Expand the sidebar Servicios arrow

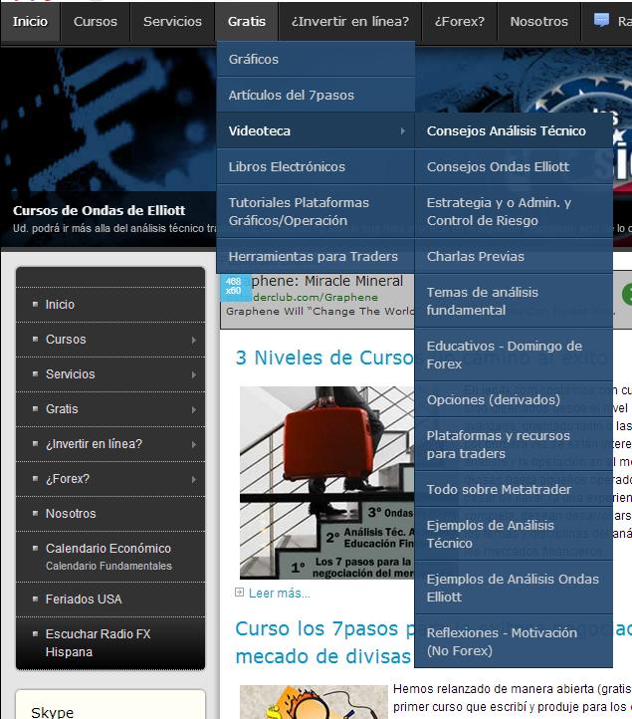pos(194,374)
